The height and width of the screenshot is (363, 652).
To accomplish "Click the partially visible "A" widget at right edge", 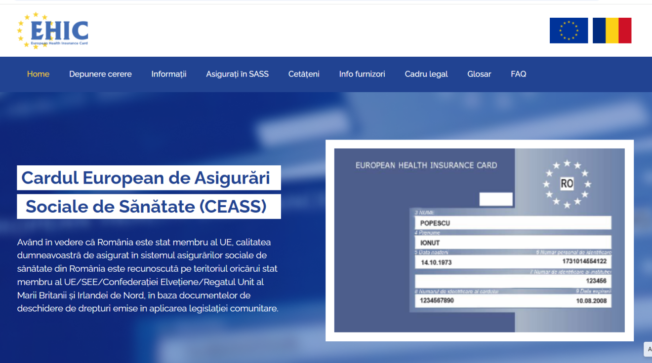I will tap(648, 349).
